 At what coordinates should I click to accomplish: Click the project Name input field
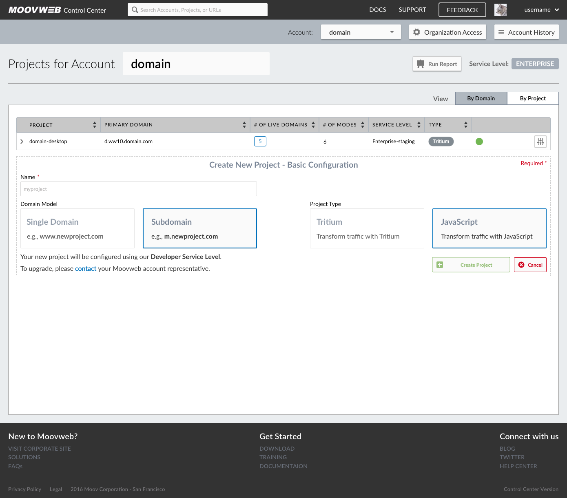tap(139, 189)
